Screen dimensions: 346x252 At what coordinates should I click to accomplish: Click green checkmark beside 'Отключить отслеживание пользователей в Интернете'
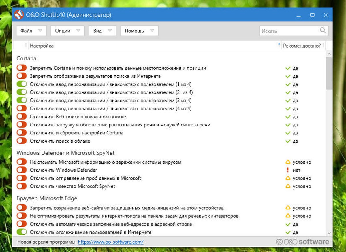pos(287,232)
